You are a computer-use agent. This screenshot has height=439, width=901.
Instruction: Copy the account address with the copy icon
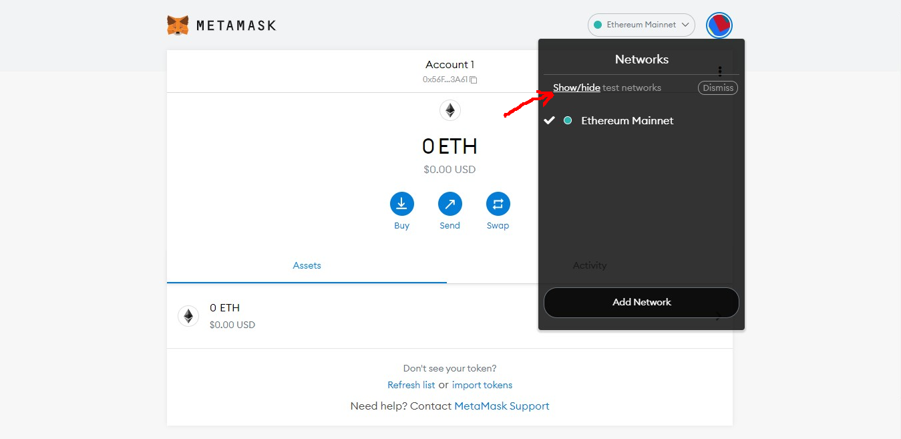(474, 80)
